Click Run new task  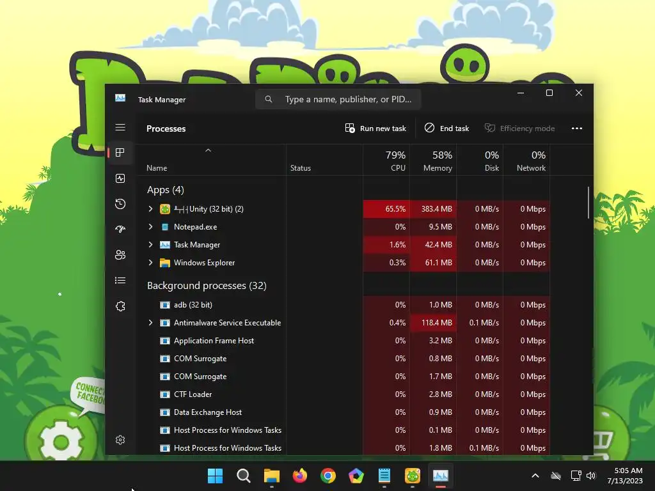(375, 128)
